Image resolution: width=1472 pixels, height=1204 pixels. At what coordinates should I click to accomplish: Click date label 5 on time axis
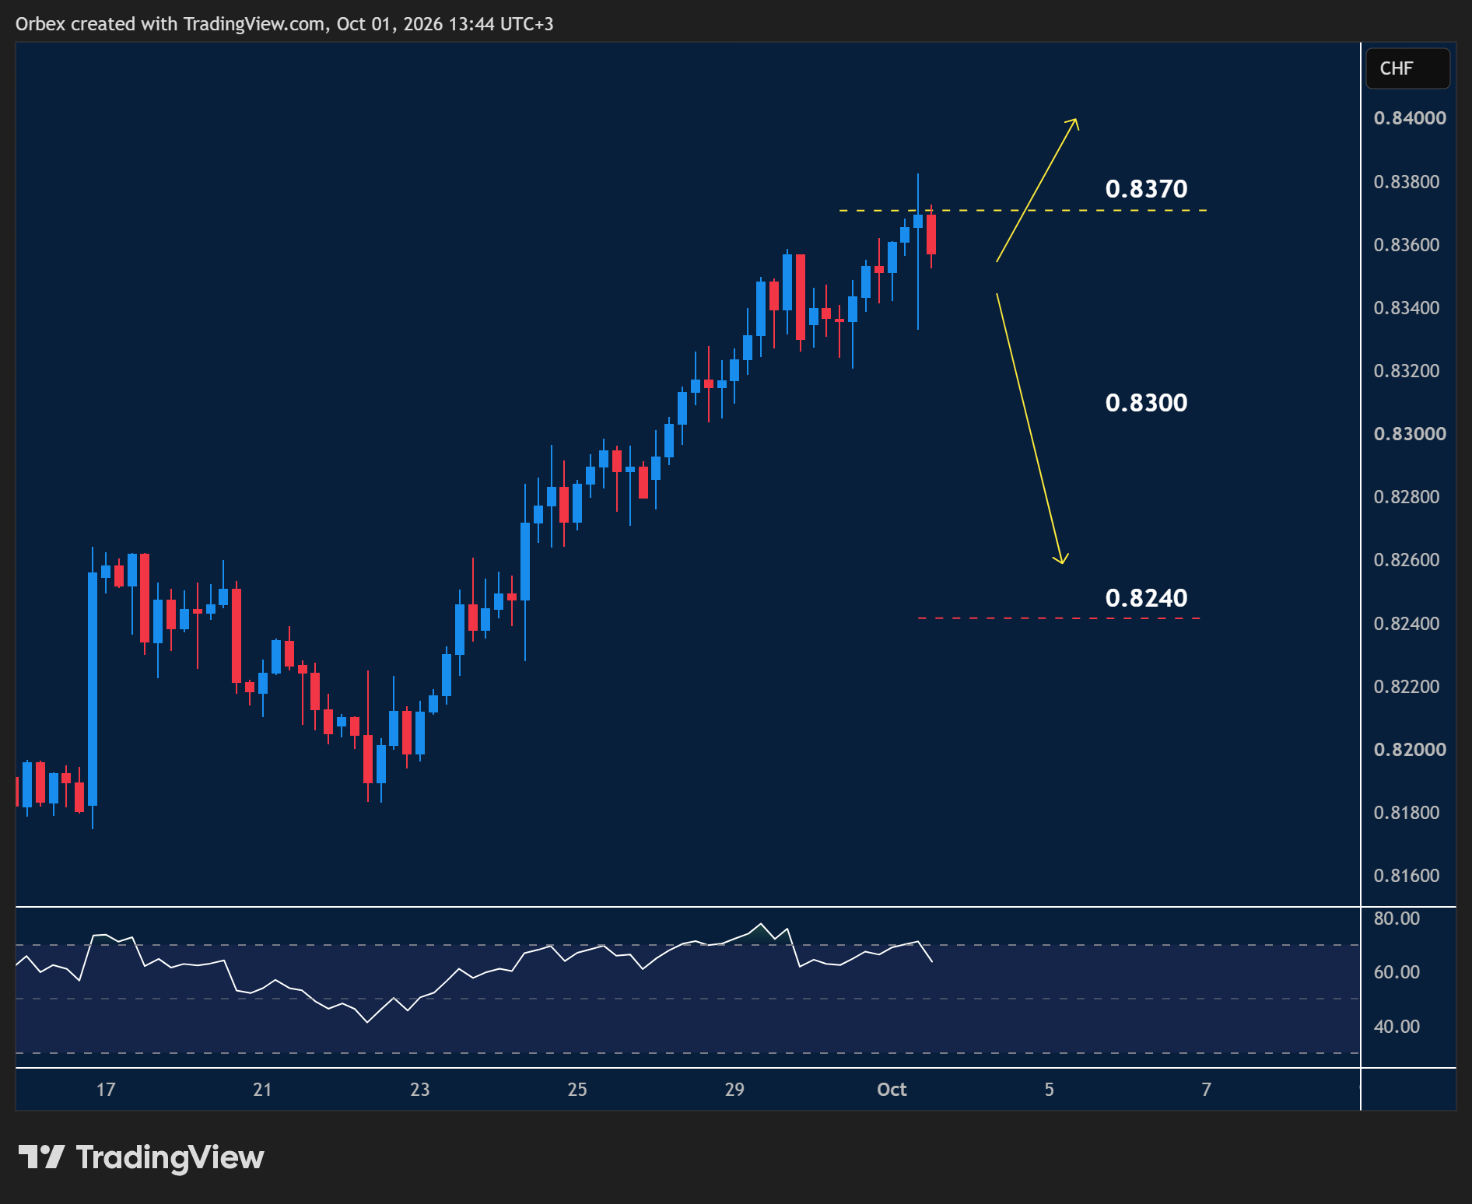click(1050, 1090)
